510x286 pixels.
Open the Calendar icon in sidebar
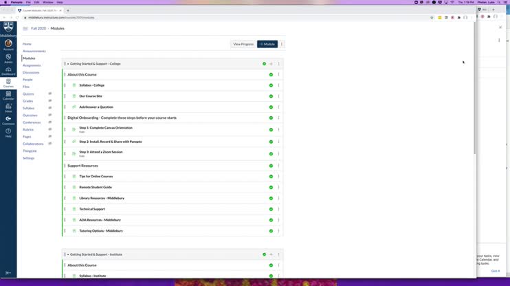click(x=8, y=96)
